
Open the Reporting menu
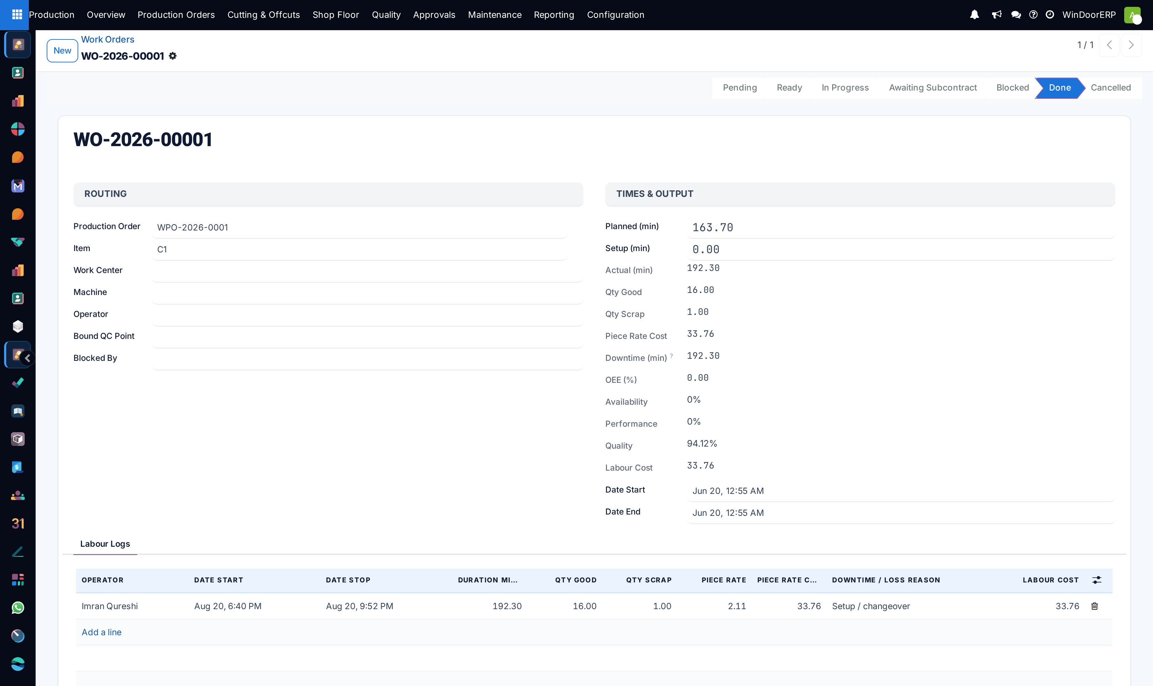tap(554, 15)
